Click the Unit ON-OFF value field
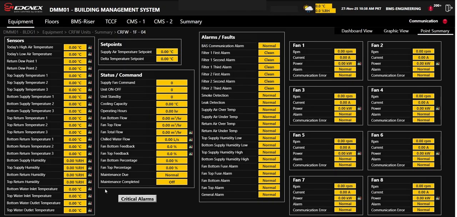The height and width of the screenshot is (217, 457). click(x=172, y=90)
